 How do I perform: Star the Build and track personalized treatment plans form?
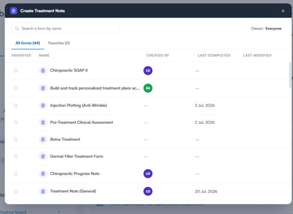pos(16,88)
